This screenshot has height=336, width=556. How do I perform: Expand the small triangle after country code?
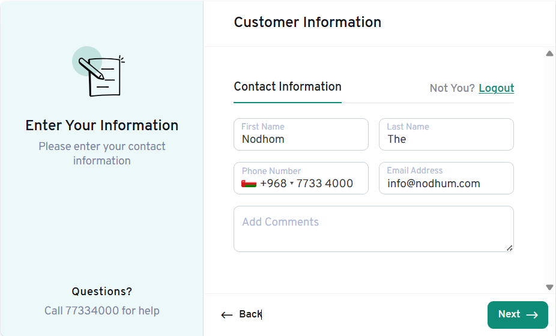pos(292,184)
